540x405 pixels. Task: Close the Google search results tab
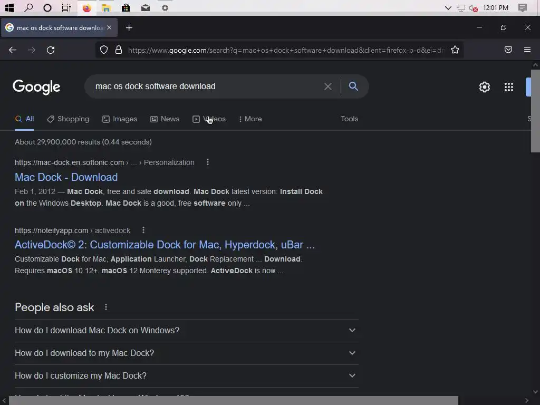tap(109, 27)
